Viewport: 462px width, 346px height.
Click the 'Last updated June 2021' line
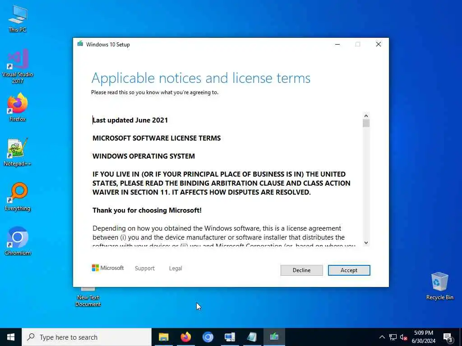(x=130, y=120)
